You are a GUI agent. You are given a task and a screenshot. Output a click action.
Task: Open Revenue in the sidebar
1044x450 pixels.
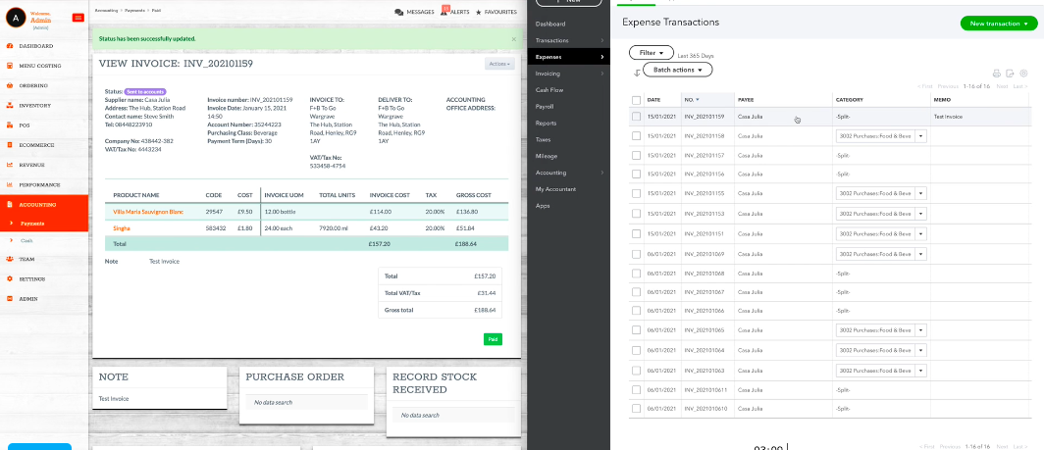click(32, 165)
